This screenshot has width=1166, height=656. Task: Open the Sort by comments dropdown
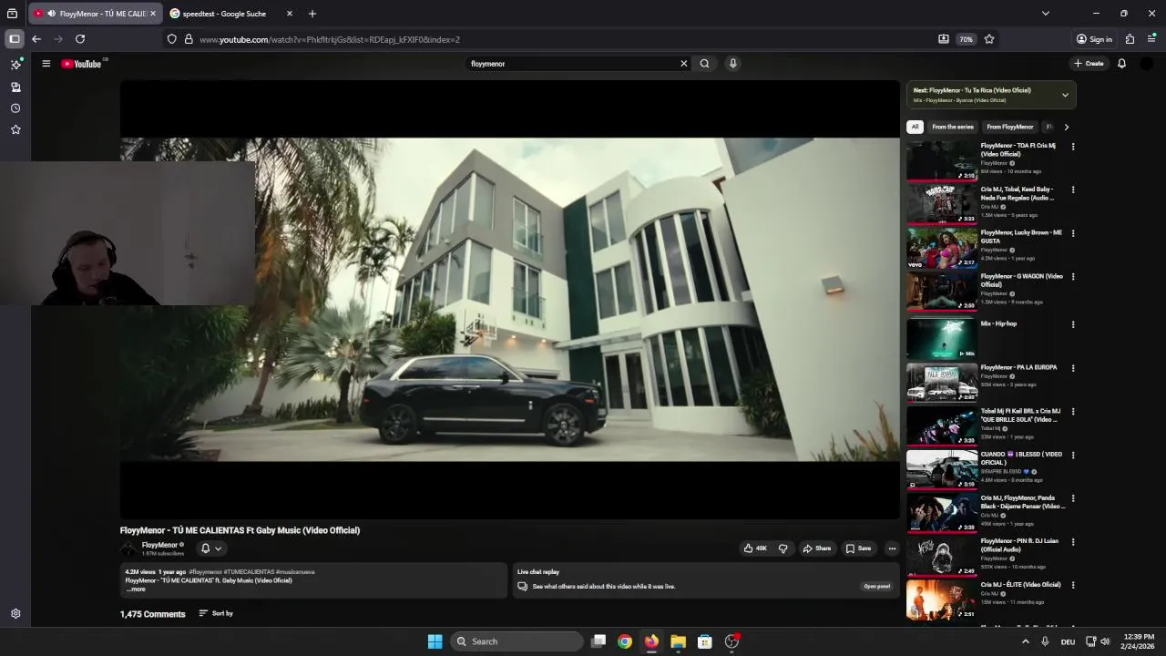click(x=216, y=613)
